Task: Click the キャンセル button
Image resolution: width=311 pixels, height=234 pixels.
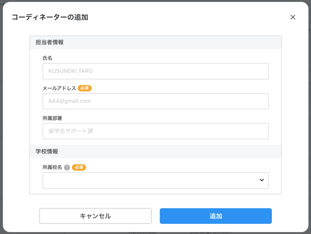Action: tap(96, 216)
